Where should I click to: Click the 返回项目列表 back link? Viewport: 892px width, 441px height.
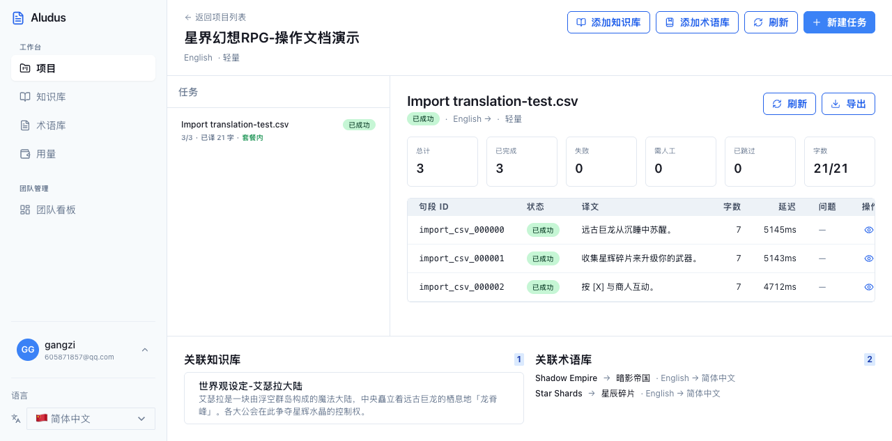click(215, 17)
